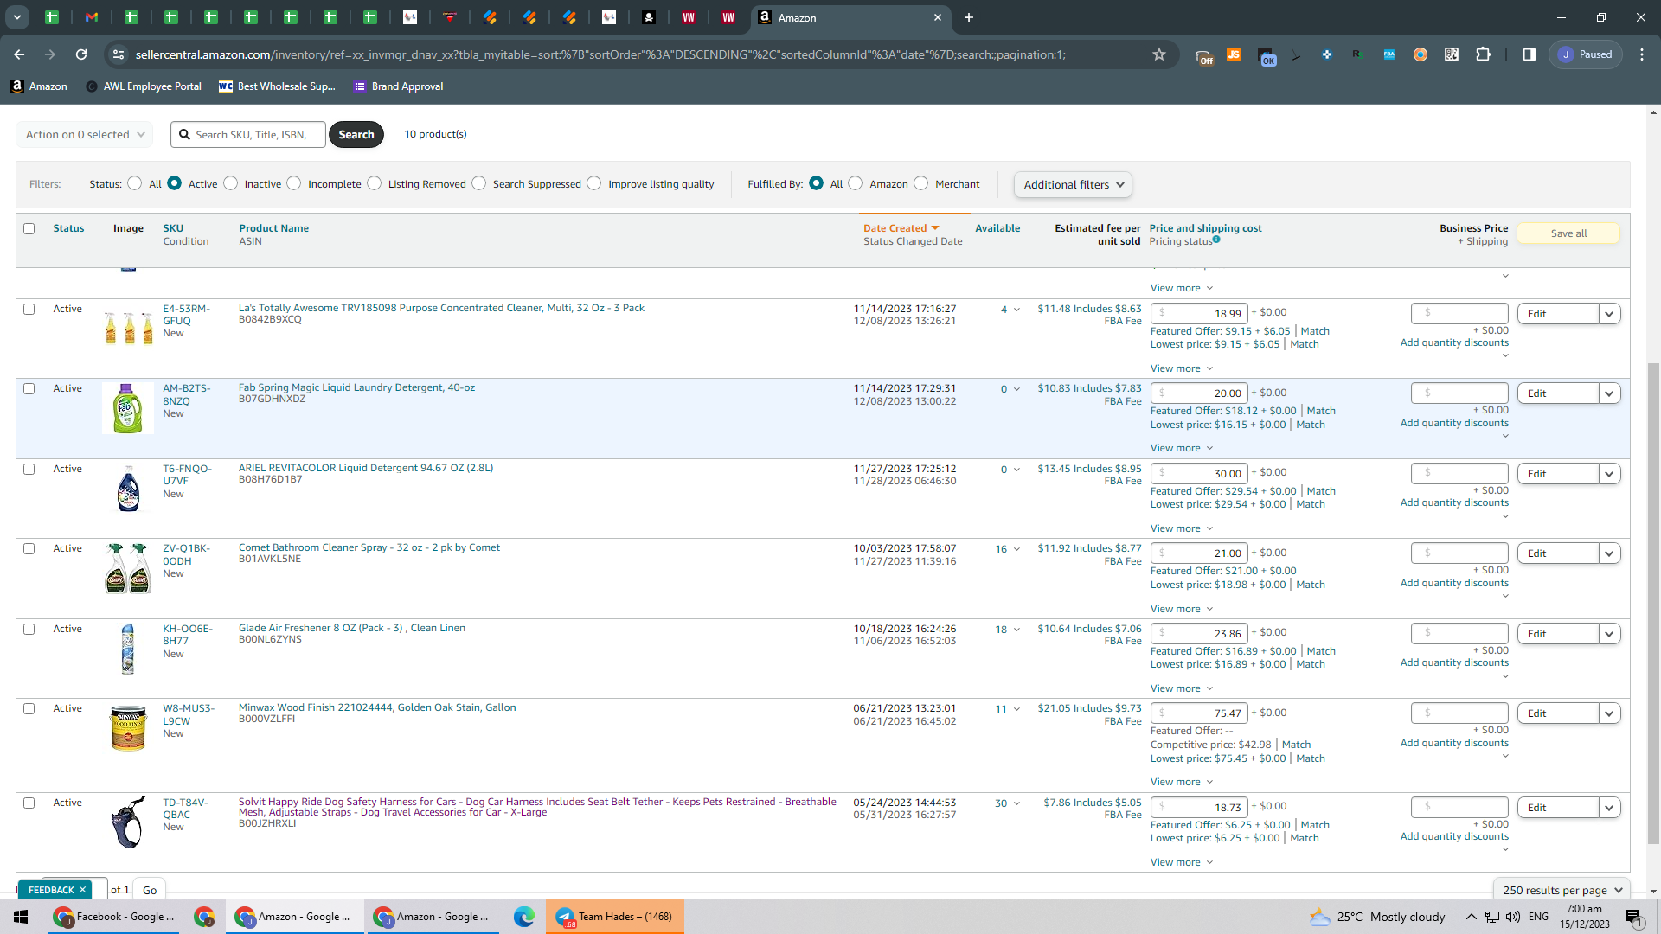Click the magnifier icon in SKU search box
Screen dimensions: 1661x934
184,134
